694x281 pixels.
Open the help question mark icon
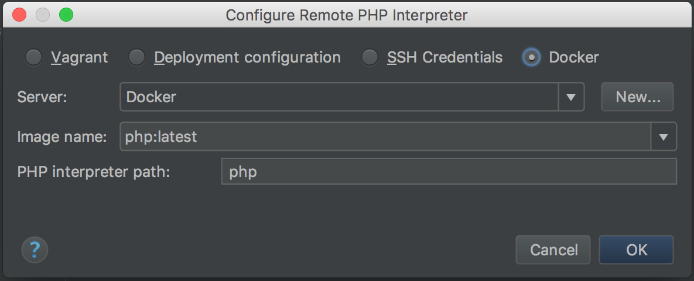(35, 249)
